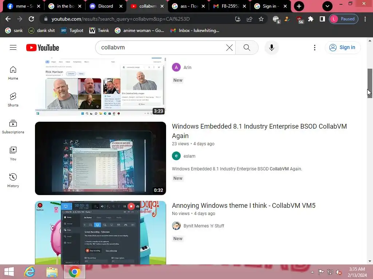Open the Paused profile button
The image size is (373, 279).
343,19
